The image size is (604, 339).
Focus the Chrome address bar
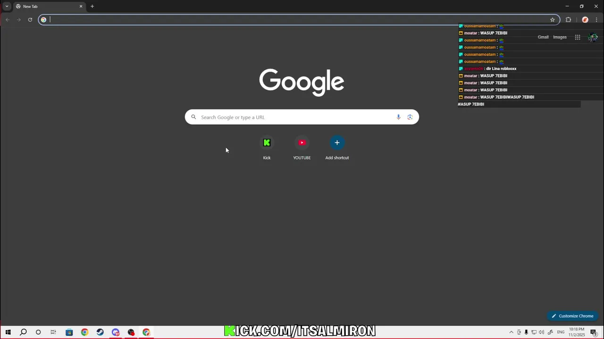tap(299, 20)
